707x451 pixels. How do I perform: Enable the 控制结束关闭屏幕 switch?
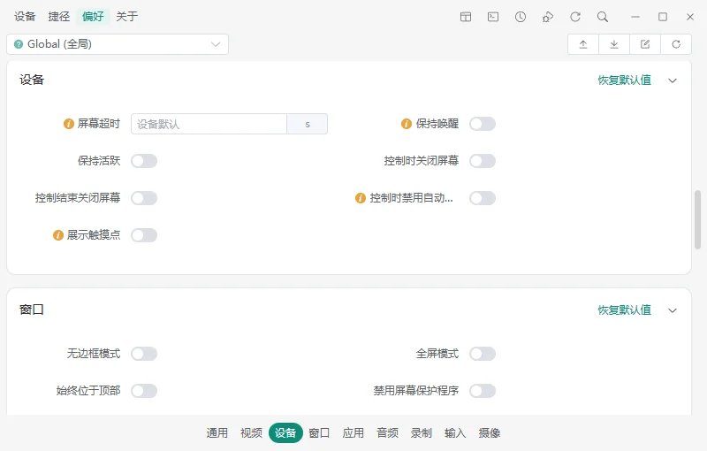point(144,198)
